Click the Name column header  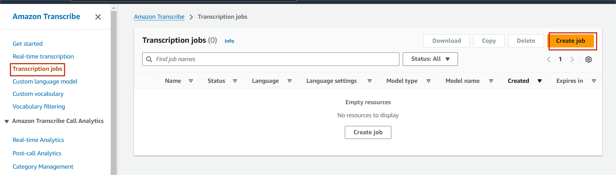173,81
